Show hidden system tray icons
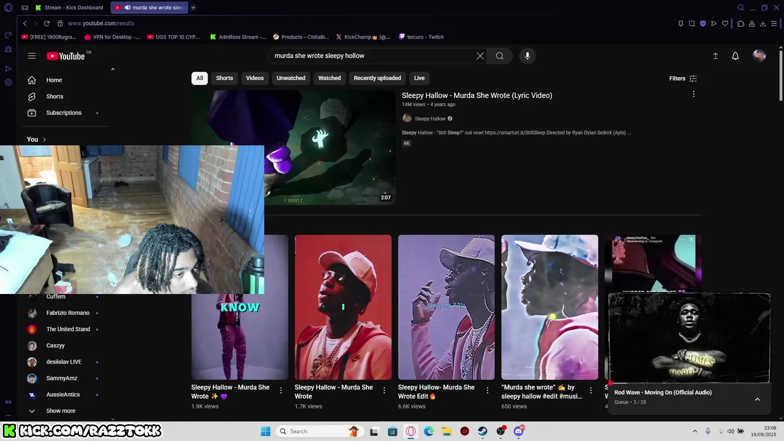This screenshot has height=441, width=784. [695, 431]
